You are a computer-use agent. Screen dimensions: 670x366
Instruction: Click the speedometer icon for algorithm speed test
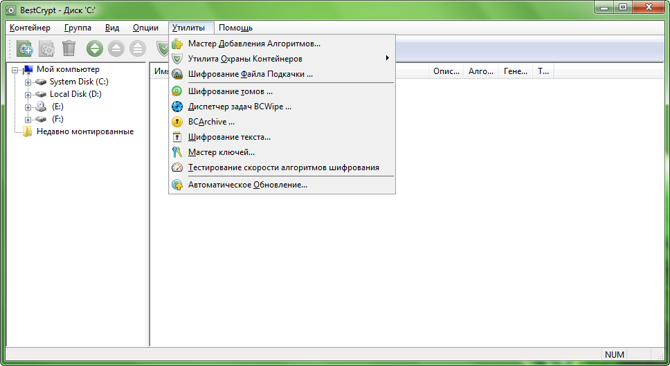(x=177, y=167)
